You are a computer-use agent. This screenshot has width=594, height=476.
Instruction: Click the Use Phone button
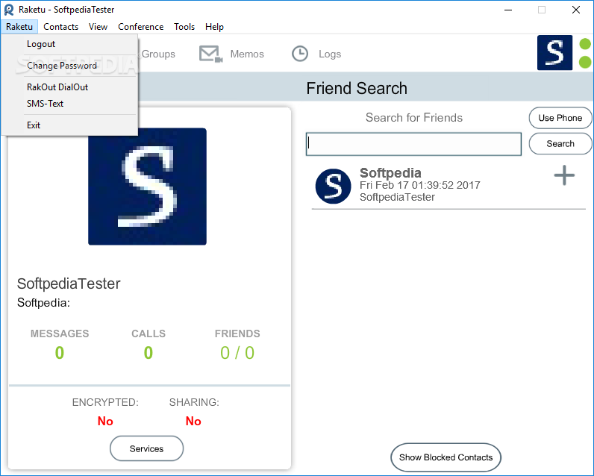pyautogui.click(x=560, y=118)
